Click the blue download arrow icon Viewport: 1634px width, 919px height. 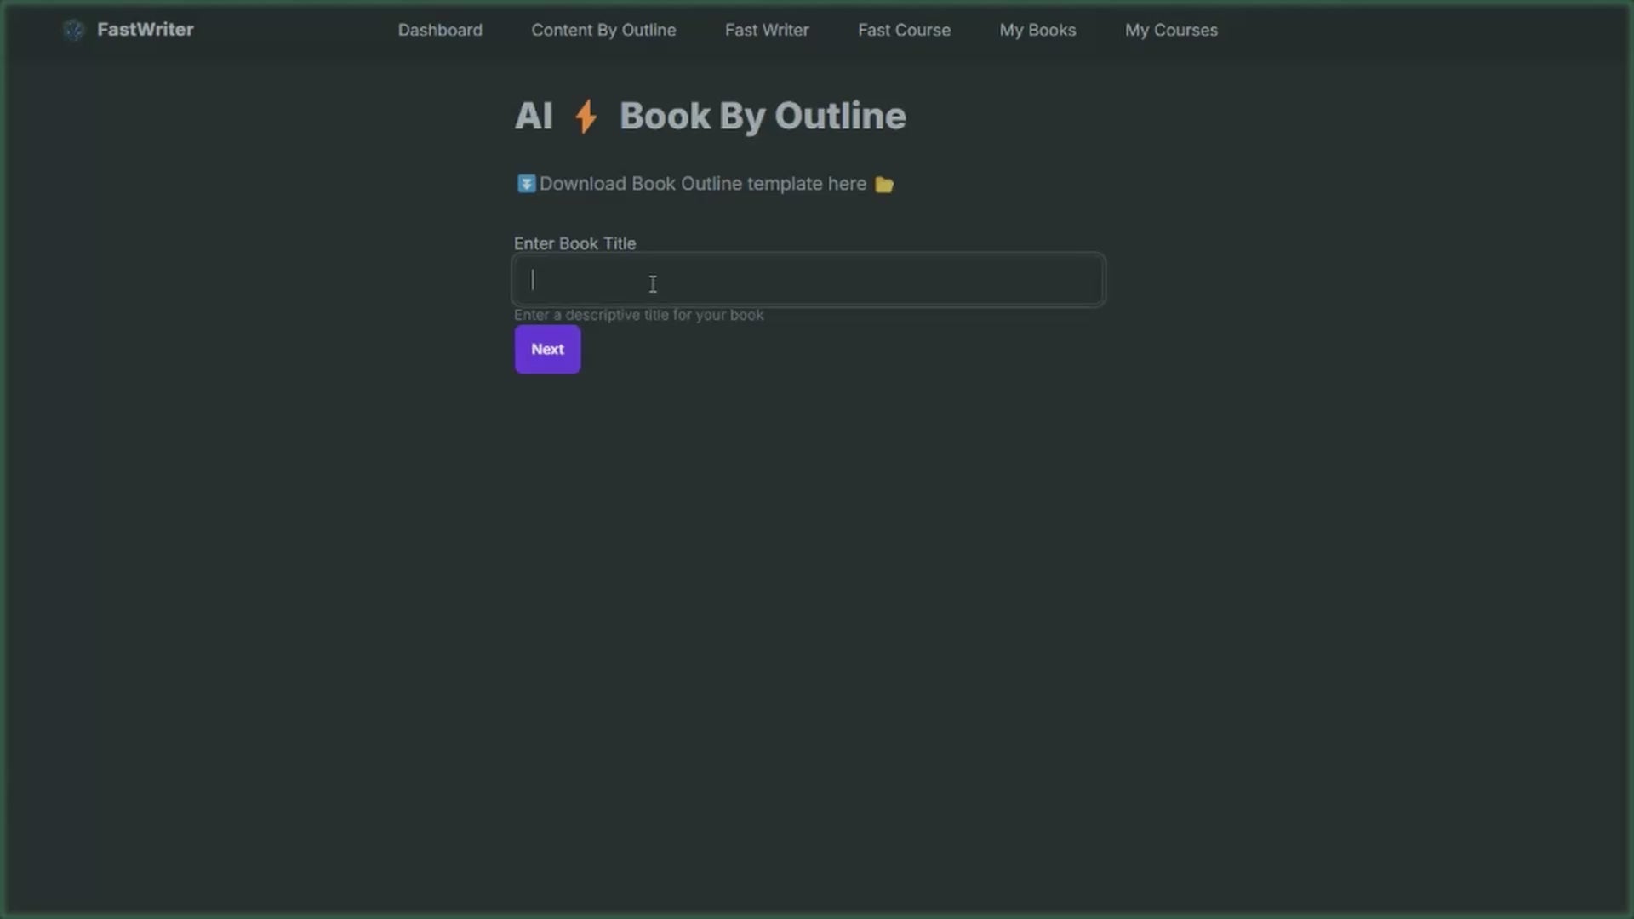click(526, 184)
